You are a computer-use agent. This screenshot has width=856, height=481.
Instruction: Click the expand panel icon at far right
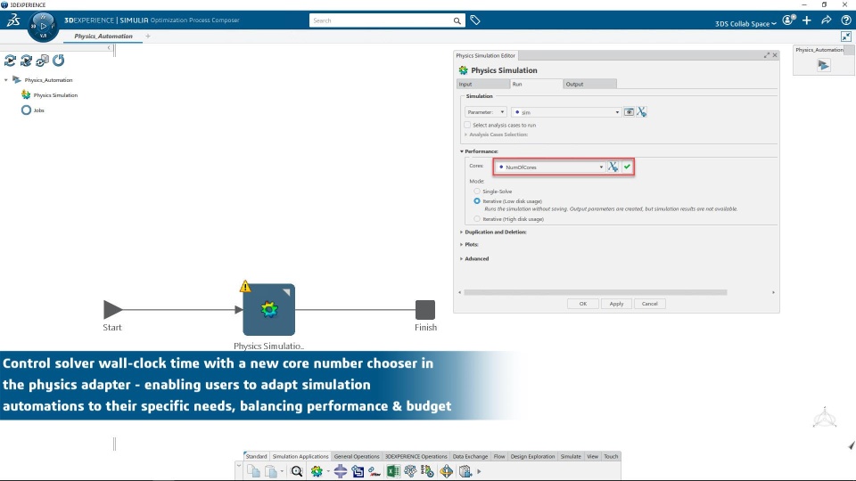point(845,37)
